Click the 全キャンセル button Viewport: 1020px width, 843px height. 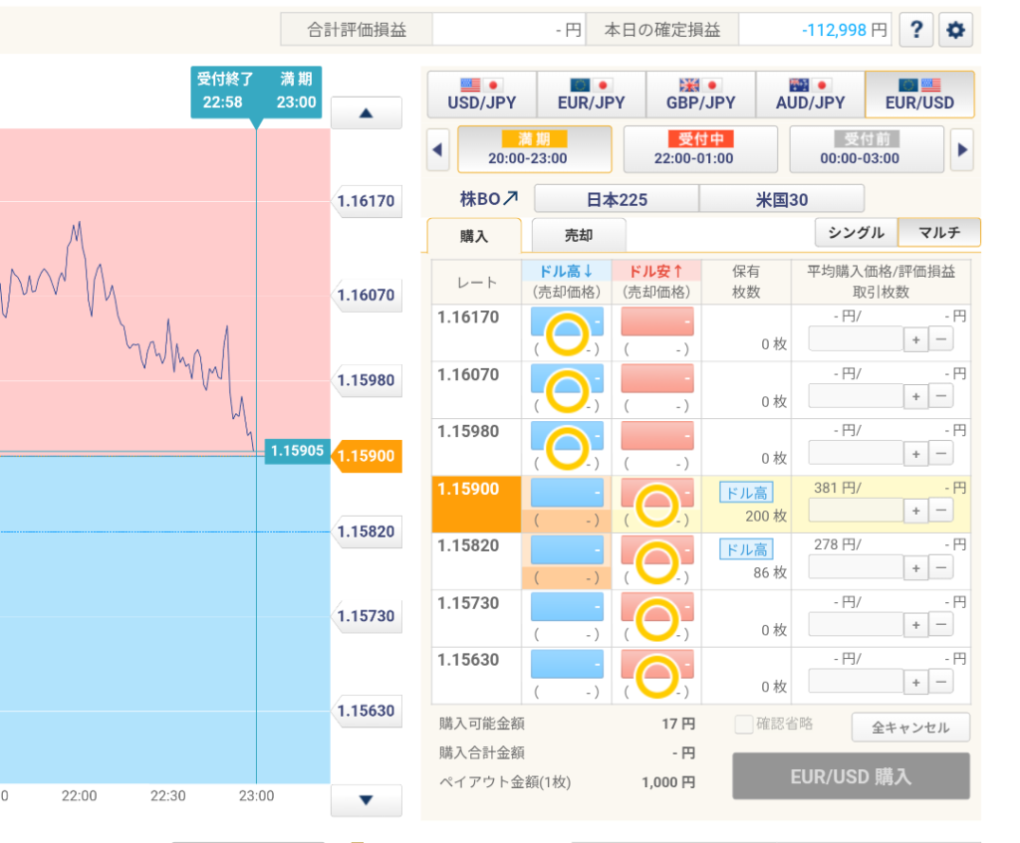point(910,728)
